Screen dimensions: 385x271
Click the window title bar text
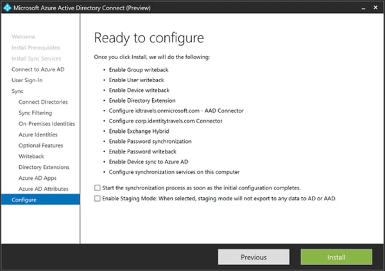coord(82,8)
